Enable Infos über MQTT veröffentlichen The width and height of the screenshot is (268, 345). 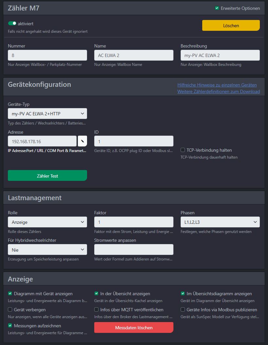pyautogui.click(x=96, y=309)
